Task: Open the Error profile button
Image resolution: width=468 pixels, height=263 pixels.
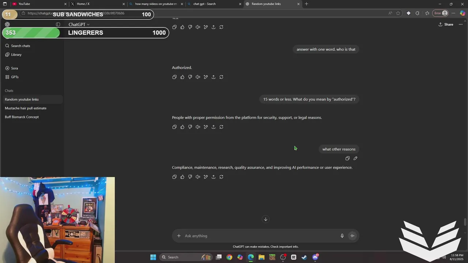Action: 441,13
